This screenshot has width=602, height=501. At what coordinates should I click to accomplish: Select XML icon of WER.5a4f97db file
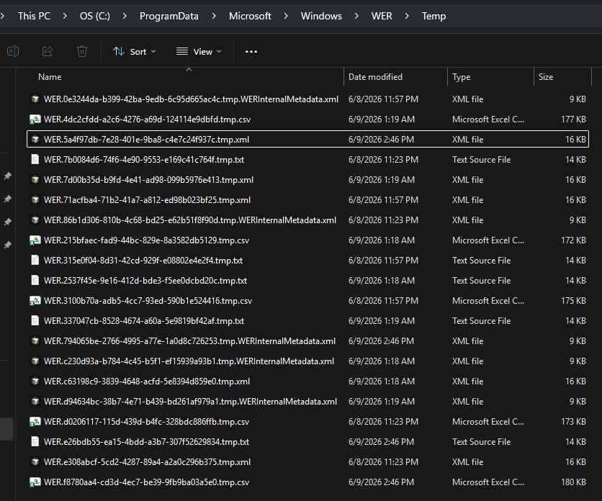(x=35, y=140)
